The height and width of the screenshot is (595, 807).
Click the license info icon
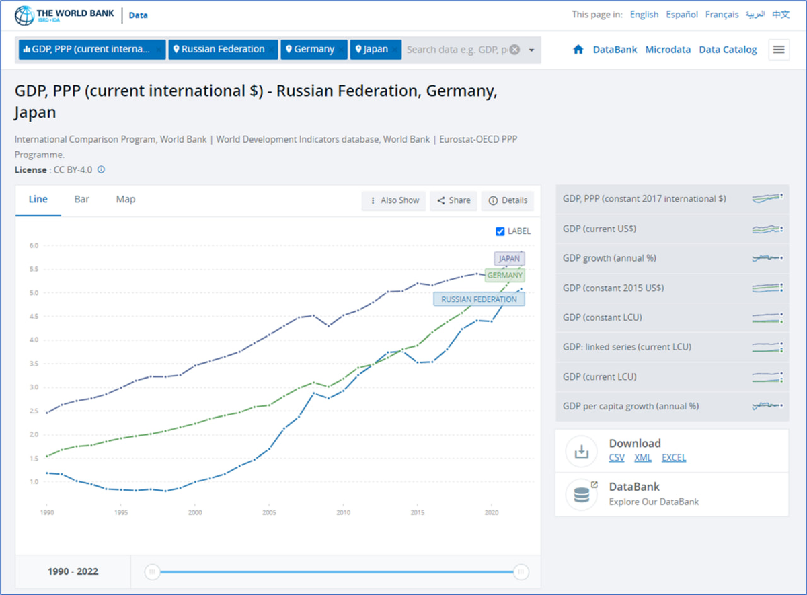pyautogui.click(x=102, y=169)
